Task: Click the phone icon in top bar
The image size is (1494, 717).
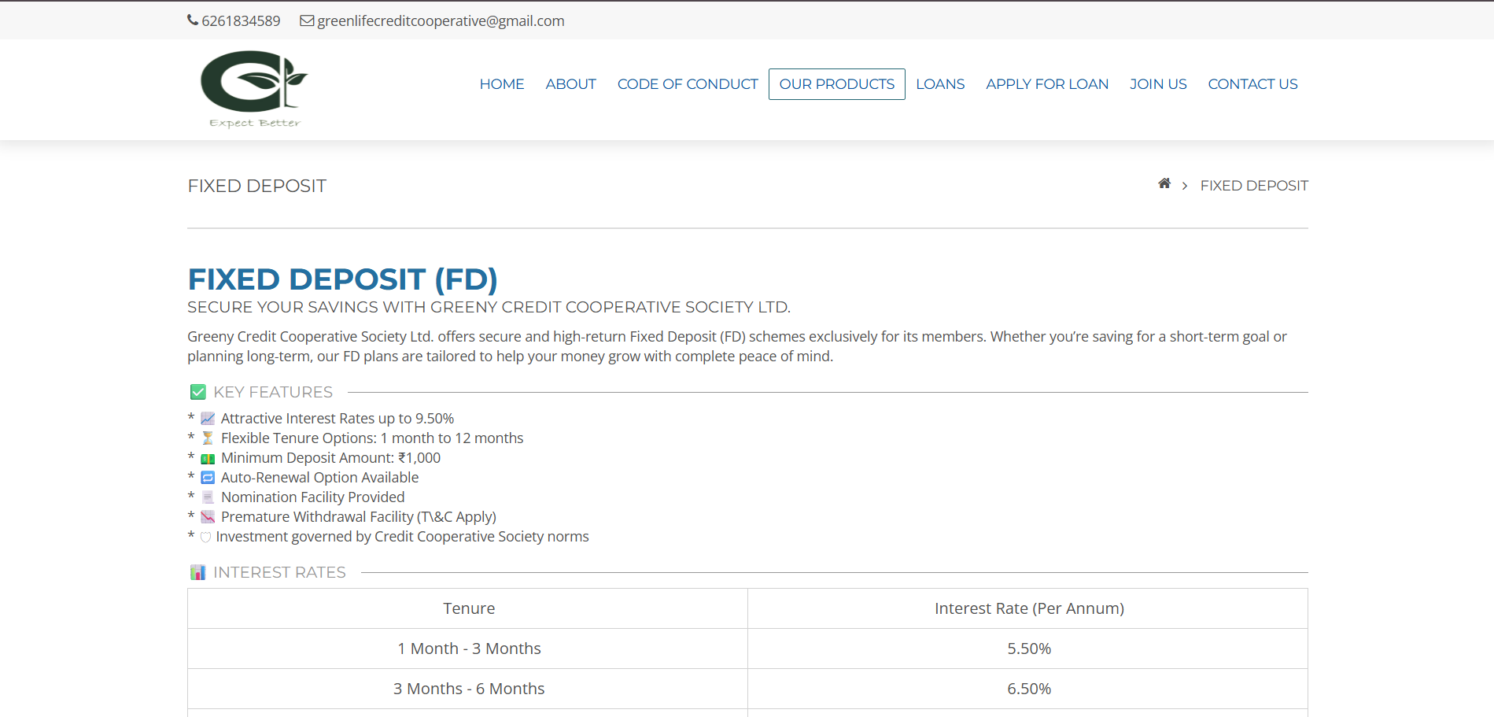Action: [193, 20]
